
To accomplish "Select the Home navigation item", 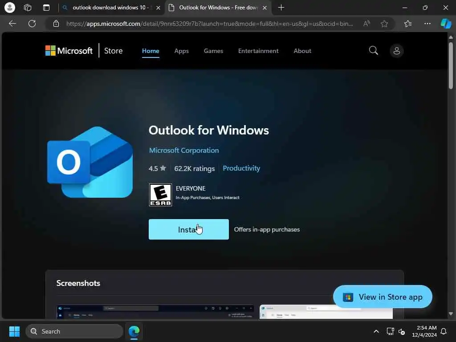I will [x=151, y=51].
